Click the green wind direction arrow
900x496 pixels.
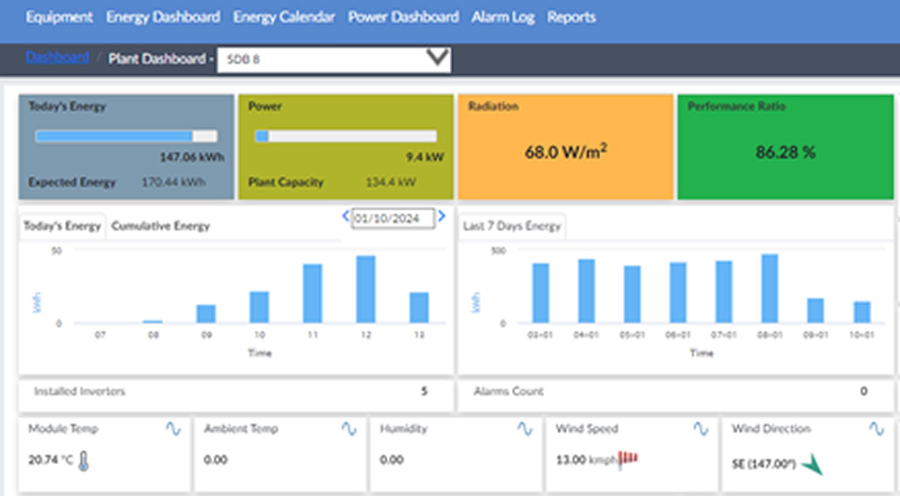point(813,464)
